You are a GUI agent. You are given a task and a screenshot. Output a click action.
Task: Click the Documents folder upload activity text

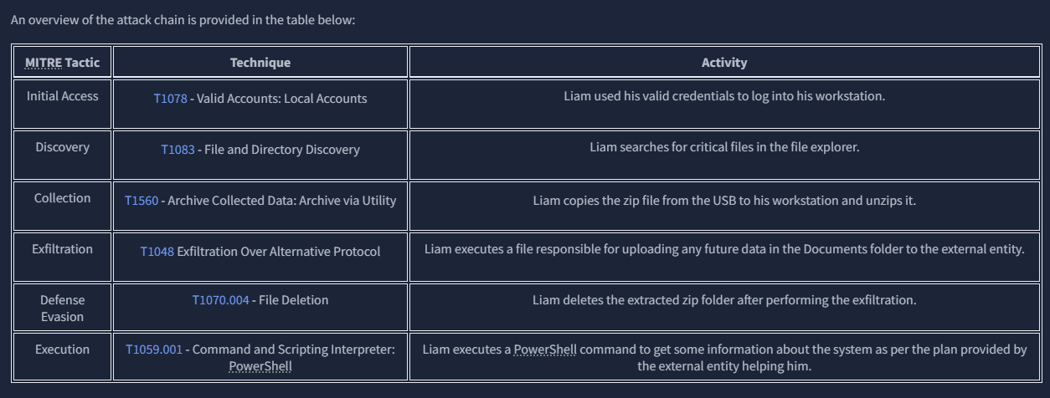point(724,249)
